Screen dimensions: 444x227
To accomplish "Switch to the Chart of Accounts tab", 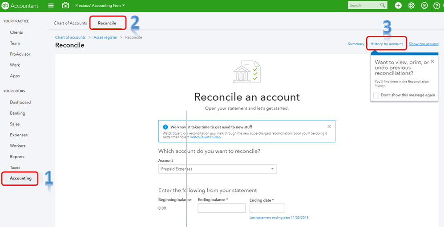I will (x=70, y=23).
